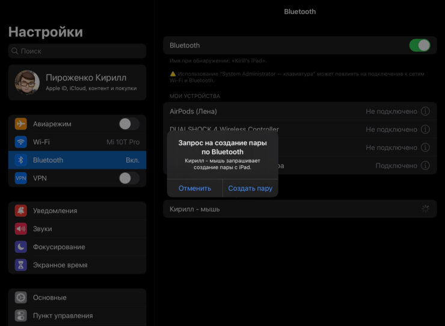Image resolution: width=445 pixels, height=326 pixels.
Task: Open Пункт управления settings section
Action: [x=77, y=316]
